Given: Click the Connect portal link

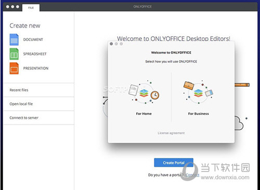Looking at the screenshot, I should click(192, 175).
